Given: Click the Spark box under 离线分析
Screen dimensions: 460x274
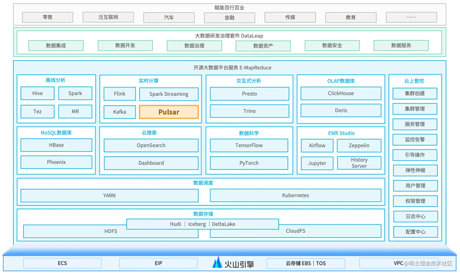Looking at the screenshot, I should (75, 93).
